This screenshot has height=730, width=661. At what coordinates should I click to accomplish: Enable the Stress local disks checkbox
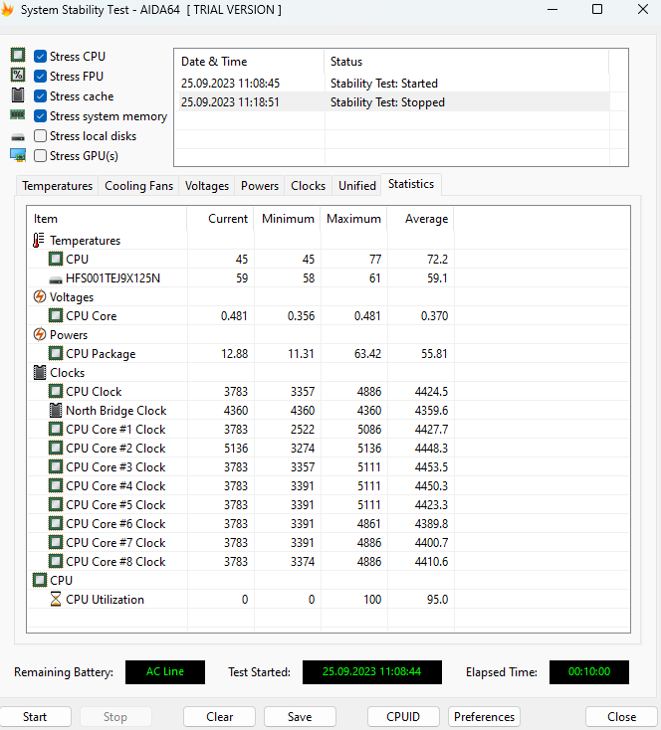(41, 136)
